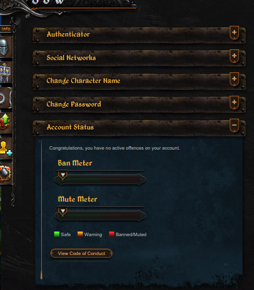Click the Mute Meter slider marker
Viewport: 254px width, 290px height.
click(x=62, y=211)
